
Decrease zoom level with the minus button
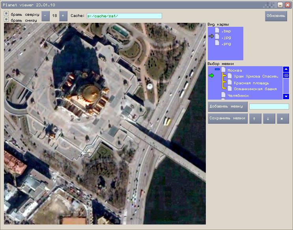tap(45, 16)
